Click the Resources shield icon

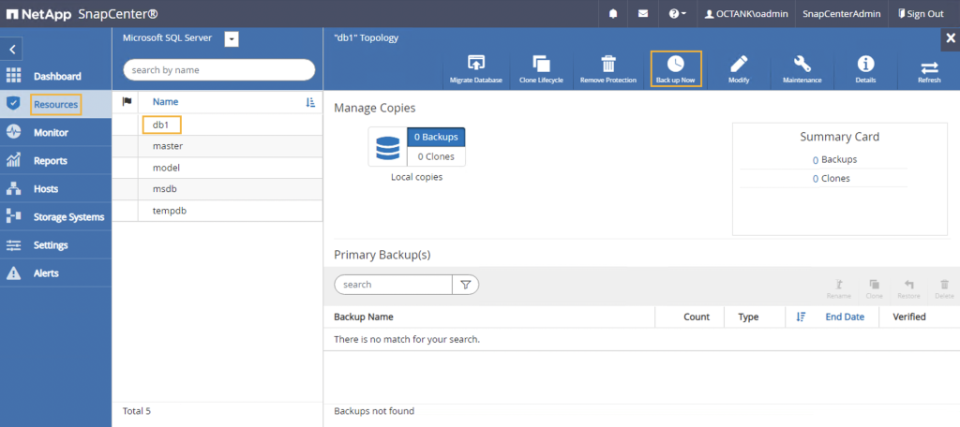pos(13,104)
